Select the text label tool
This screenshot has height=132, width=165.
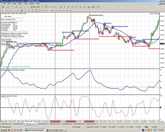pos(32,10)
